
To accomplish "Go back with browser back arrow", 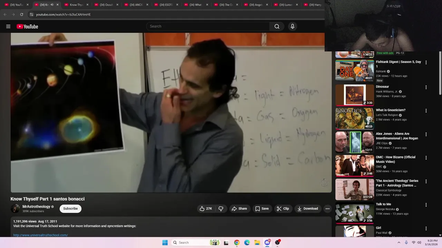I will point(5,14).
